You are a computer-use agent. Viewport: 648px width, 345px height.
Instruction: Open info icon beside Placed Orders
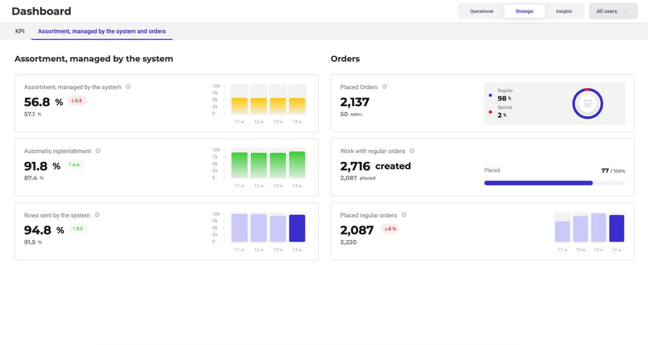[385, 87]
